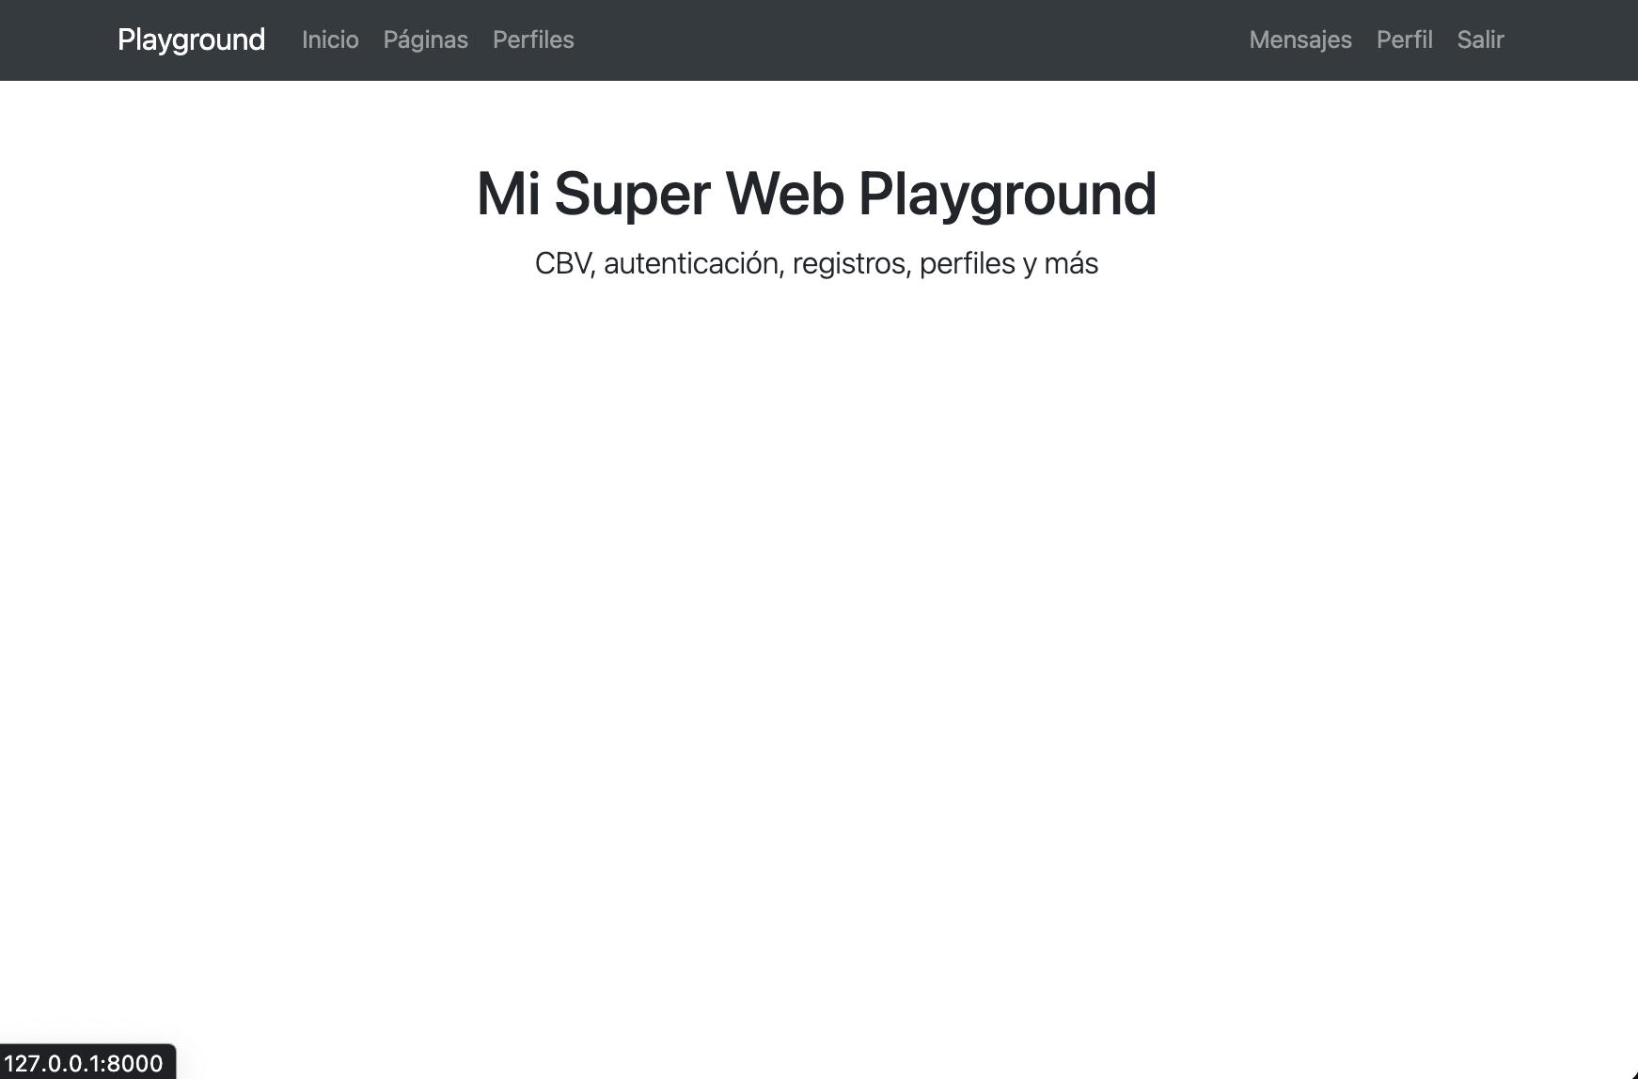
Task: Click the Playground brand logo link
Action: coord(191,39)
